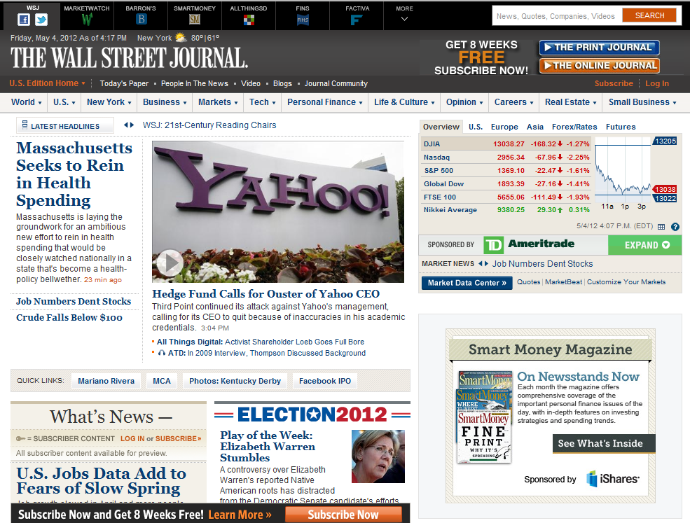This screenshot has width=690, height=523.
Task: Click EXPAND on the TD Ameritrade banner
Action: [x=645, y=245]
